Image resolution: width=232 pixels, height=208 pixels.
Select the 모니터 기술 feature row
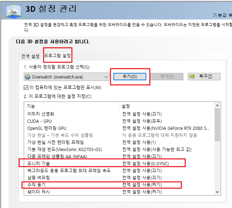click(119, 163)
